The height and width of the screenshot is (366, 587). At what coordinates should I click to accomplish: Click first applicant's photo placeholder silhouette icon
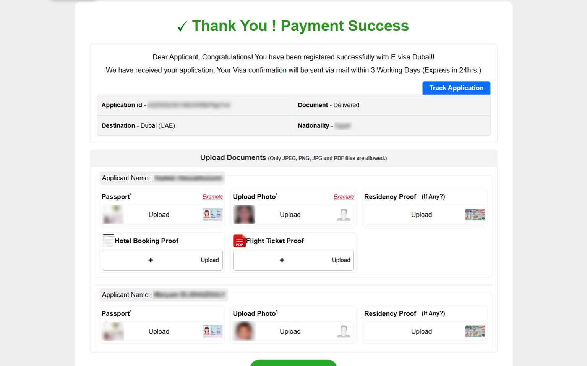click(344, 215)
